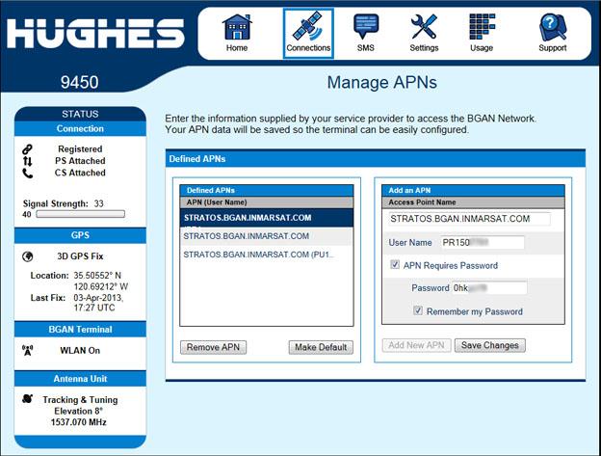Viewport: 601px width, 456px height.
Task: Select the STRATOS.BGAN.INMARSAT.COM (PU1... entry
Action: coord(267,255)
